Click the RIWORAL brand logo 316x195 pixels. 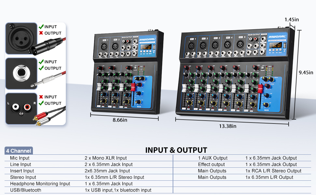277,36
